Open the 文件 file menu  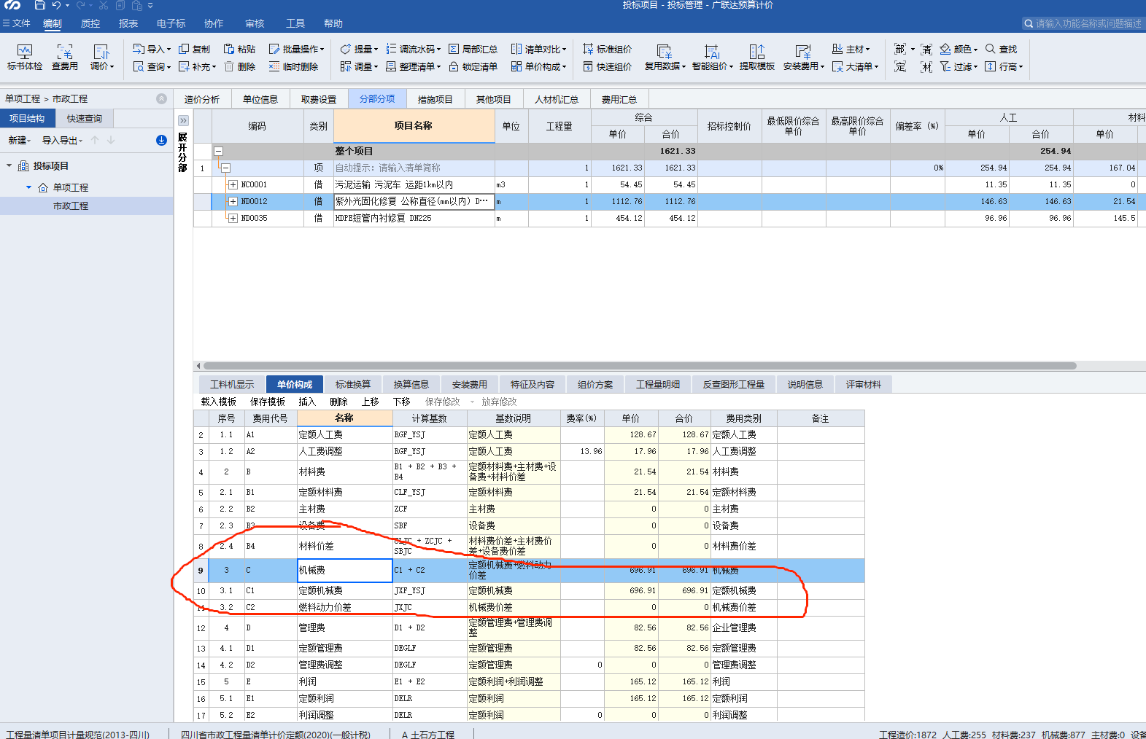pos(16,23)
